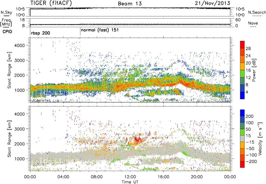This screenshot has height=184, width=266.
Task: Click the blue bottom of the Power colorbar
Action: click(x=242, y=96)
